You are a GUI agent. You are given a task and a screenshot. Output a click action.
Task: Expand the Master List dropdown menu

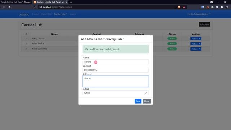pos(61,14)
